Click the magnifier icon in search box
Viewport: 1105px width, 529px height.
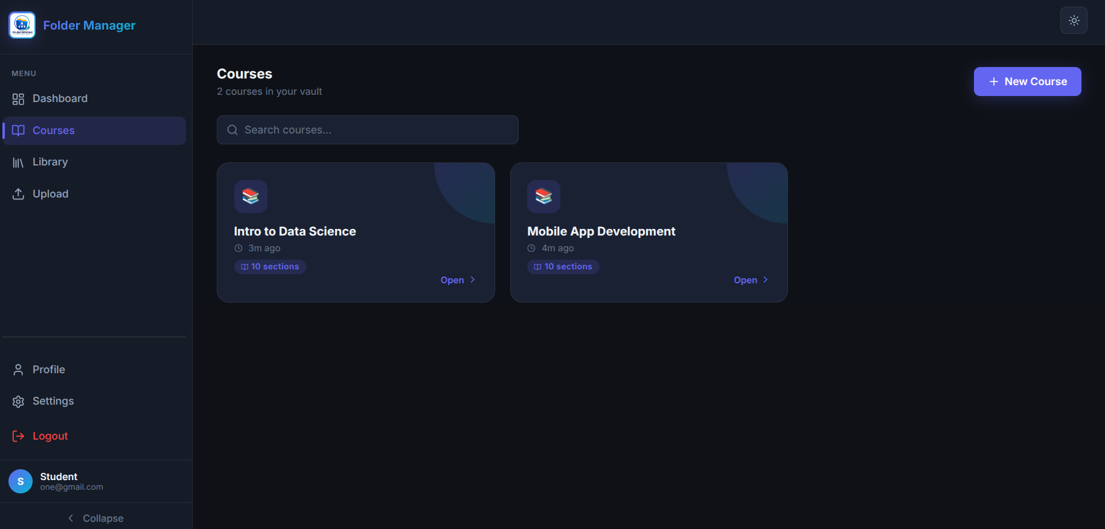click(x=232, y=130)
